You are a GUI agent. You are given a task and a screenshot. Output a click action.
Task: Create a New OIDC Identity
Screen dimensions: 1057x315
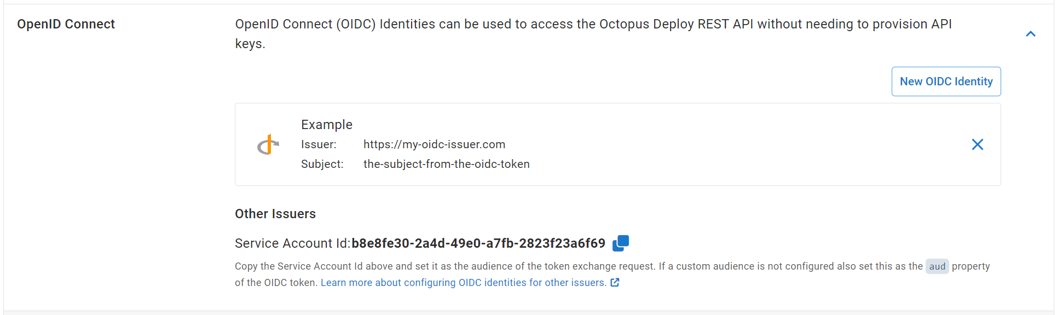(x=946, y=81)
